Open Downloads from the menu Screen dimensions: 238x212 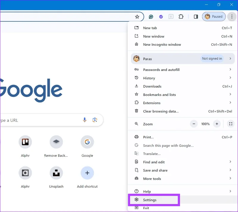click(x=183, y=86)
